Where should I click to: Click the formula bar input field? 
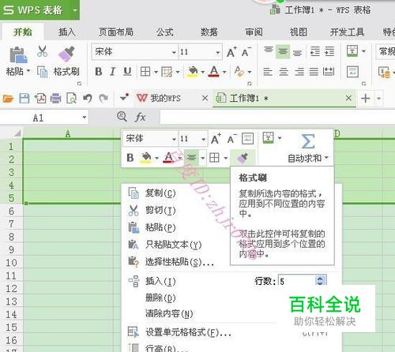pyautogui.click(x=277, y=117)
